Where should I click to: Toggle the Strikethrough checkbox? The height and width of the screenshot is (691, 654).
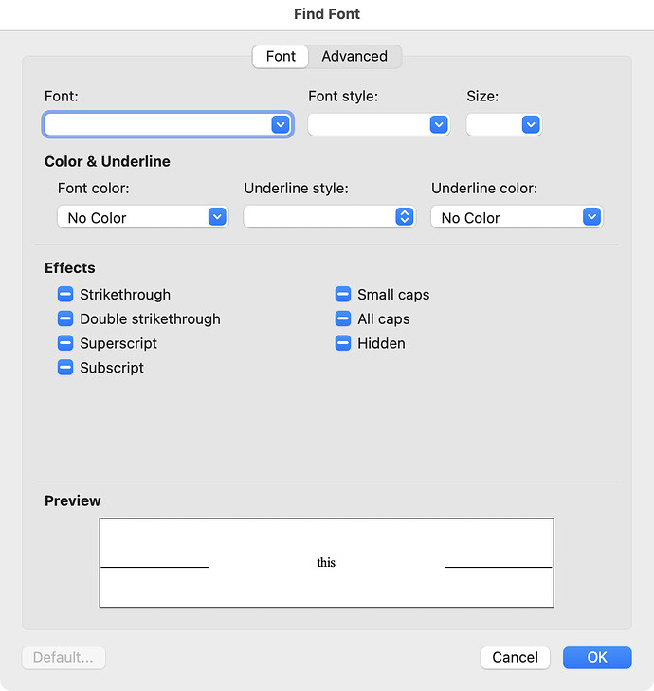pos(65,294)
